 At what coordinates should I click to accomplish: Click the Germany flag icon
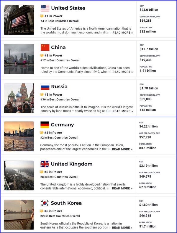pyautogui.click(x=45, y=125)
